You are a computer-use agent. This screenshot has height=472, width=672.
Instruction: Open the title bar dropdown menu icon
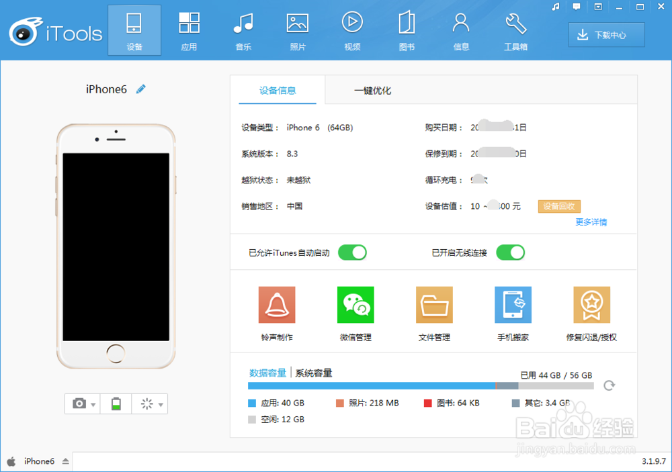[598, 7]
